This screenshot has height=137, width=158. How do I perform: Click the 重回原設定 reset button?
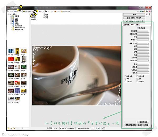tap(143, 122)
